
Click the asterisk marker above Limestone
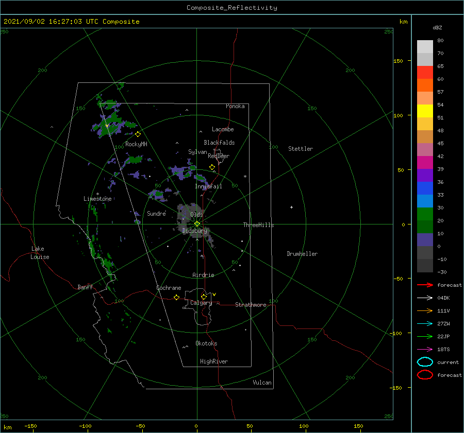pyautogui.click(x=97, y=194)
